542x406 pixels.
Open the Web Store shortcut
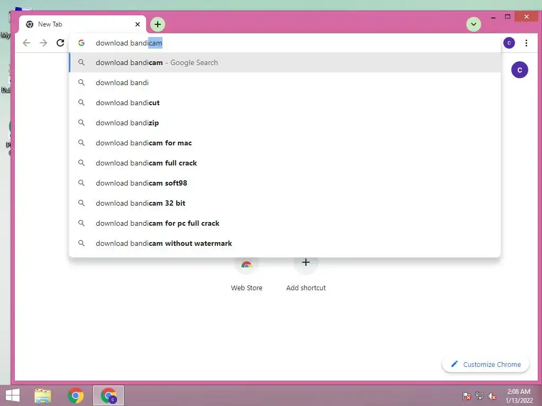pyautogui.click(x=247, y=275)
